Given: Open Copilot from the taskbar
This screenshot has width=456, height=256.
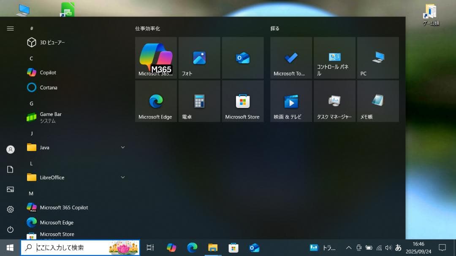Looking at the screenshot, I should point(171,248).
